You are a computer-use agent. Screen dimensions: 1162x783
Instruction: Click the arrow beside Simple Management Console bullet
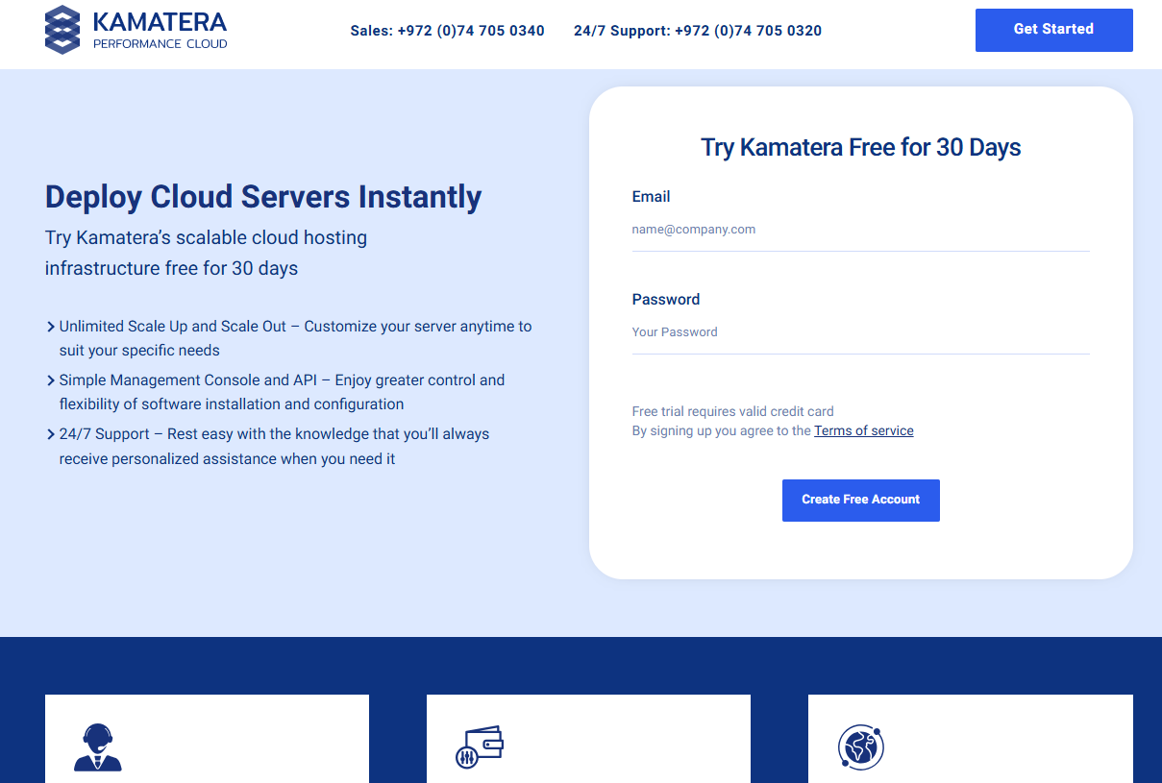tap(49, 379)
